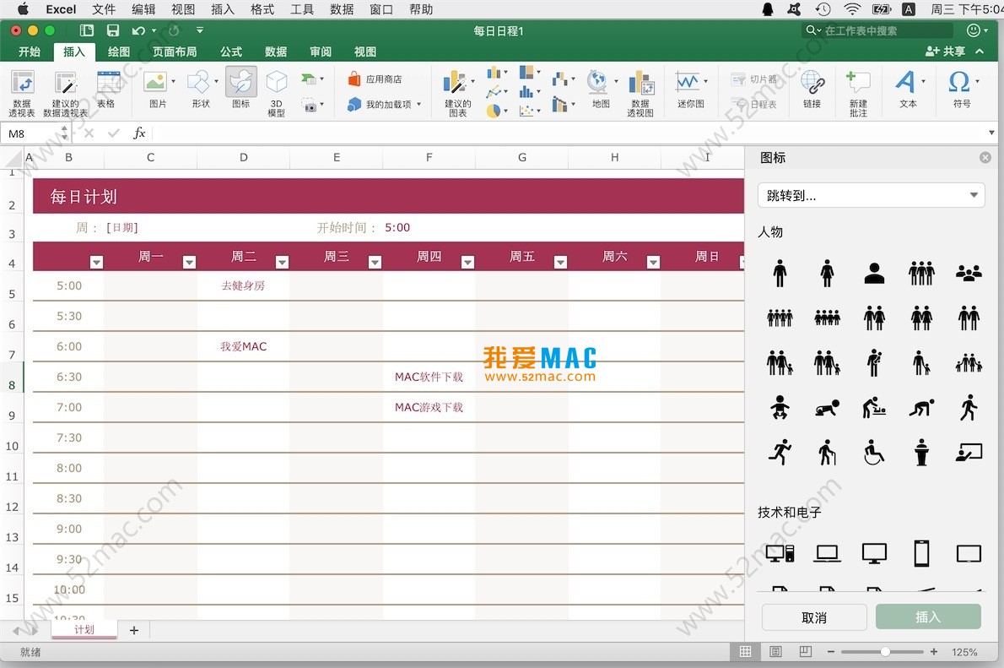This screenshot has width=1004, height=668.
Task: Insert a hyperlink (链接)
Action: coord(812,90)
